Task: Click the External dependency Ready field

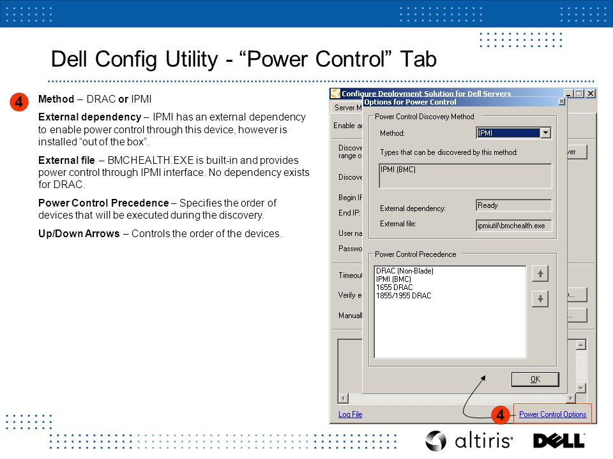Action: [513, 205]
